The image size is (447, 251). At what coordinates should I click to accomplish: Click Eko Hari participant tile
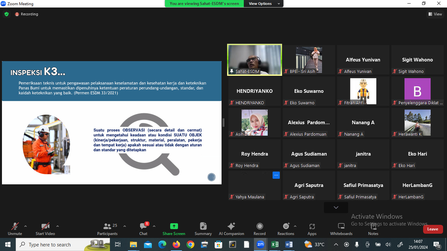pyautogui.click(x=418, y=154)
